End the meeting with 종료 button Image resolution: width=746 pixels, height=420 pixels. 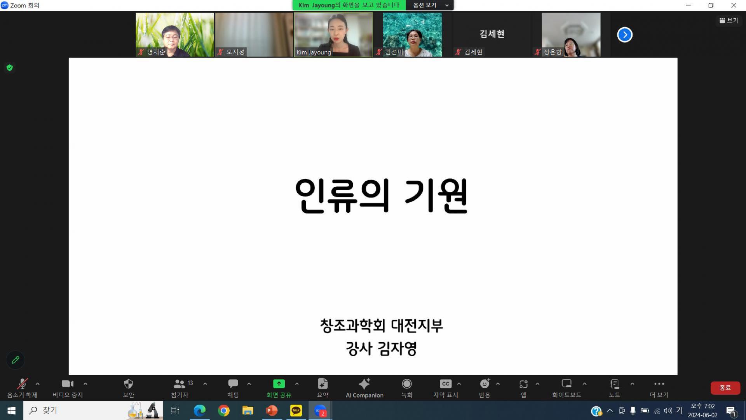click(x=725, y=388)
